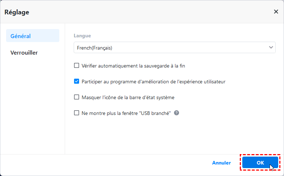Click the "Participer au programme d'amélioration" label text
284x176 pixels.
coord(154,82)
